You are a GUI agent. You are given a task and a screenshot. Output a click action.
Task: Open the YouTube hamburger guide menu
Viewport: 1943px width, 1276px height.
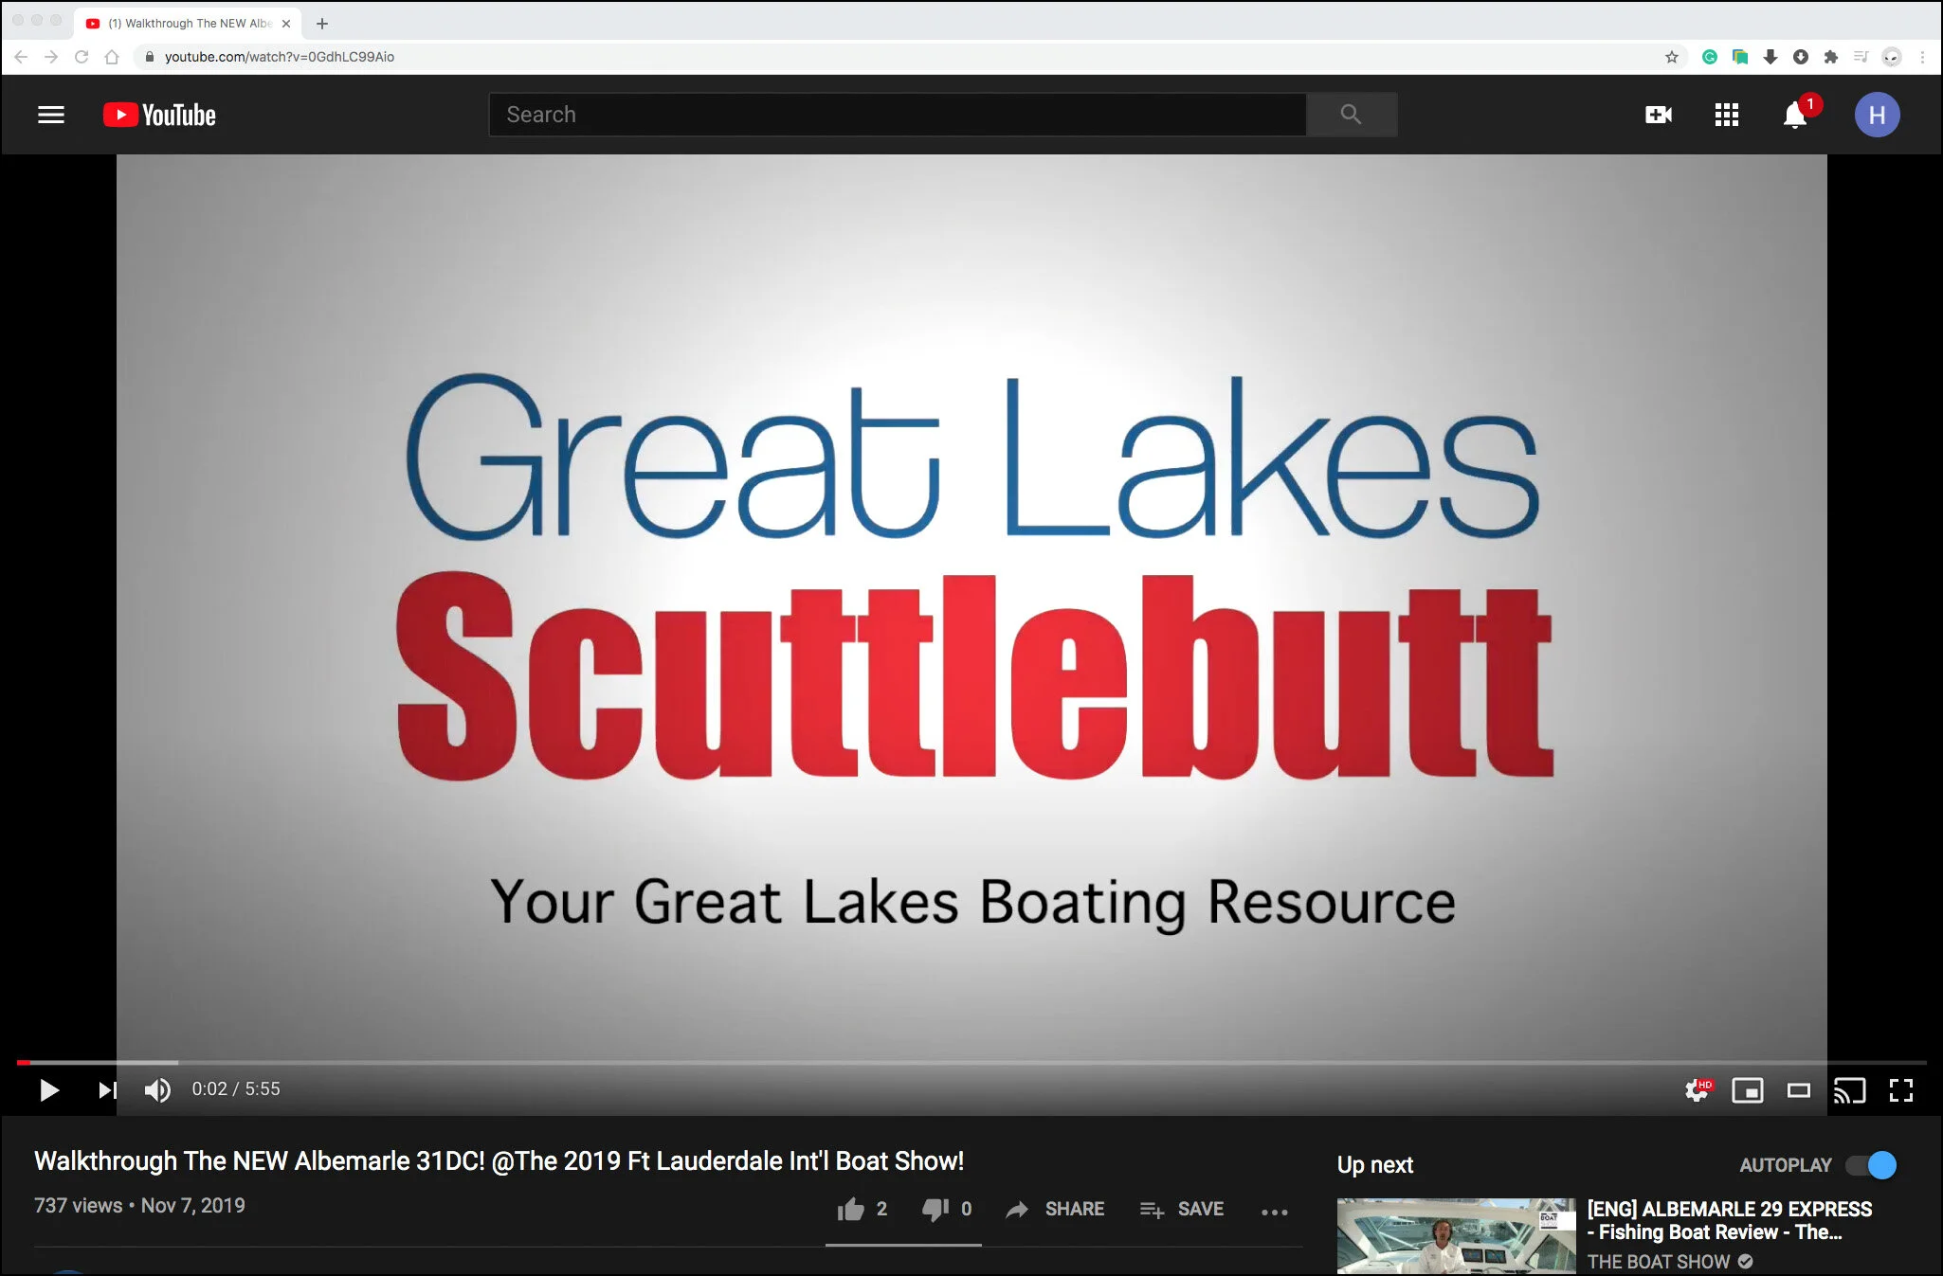click(x=51, y=115)
